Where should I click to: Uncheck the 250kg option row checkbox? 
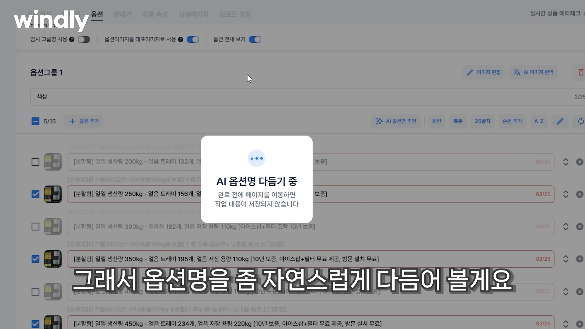click(x=35, y=194)
